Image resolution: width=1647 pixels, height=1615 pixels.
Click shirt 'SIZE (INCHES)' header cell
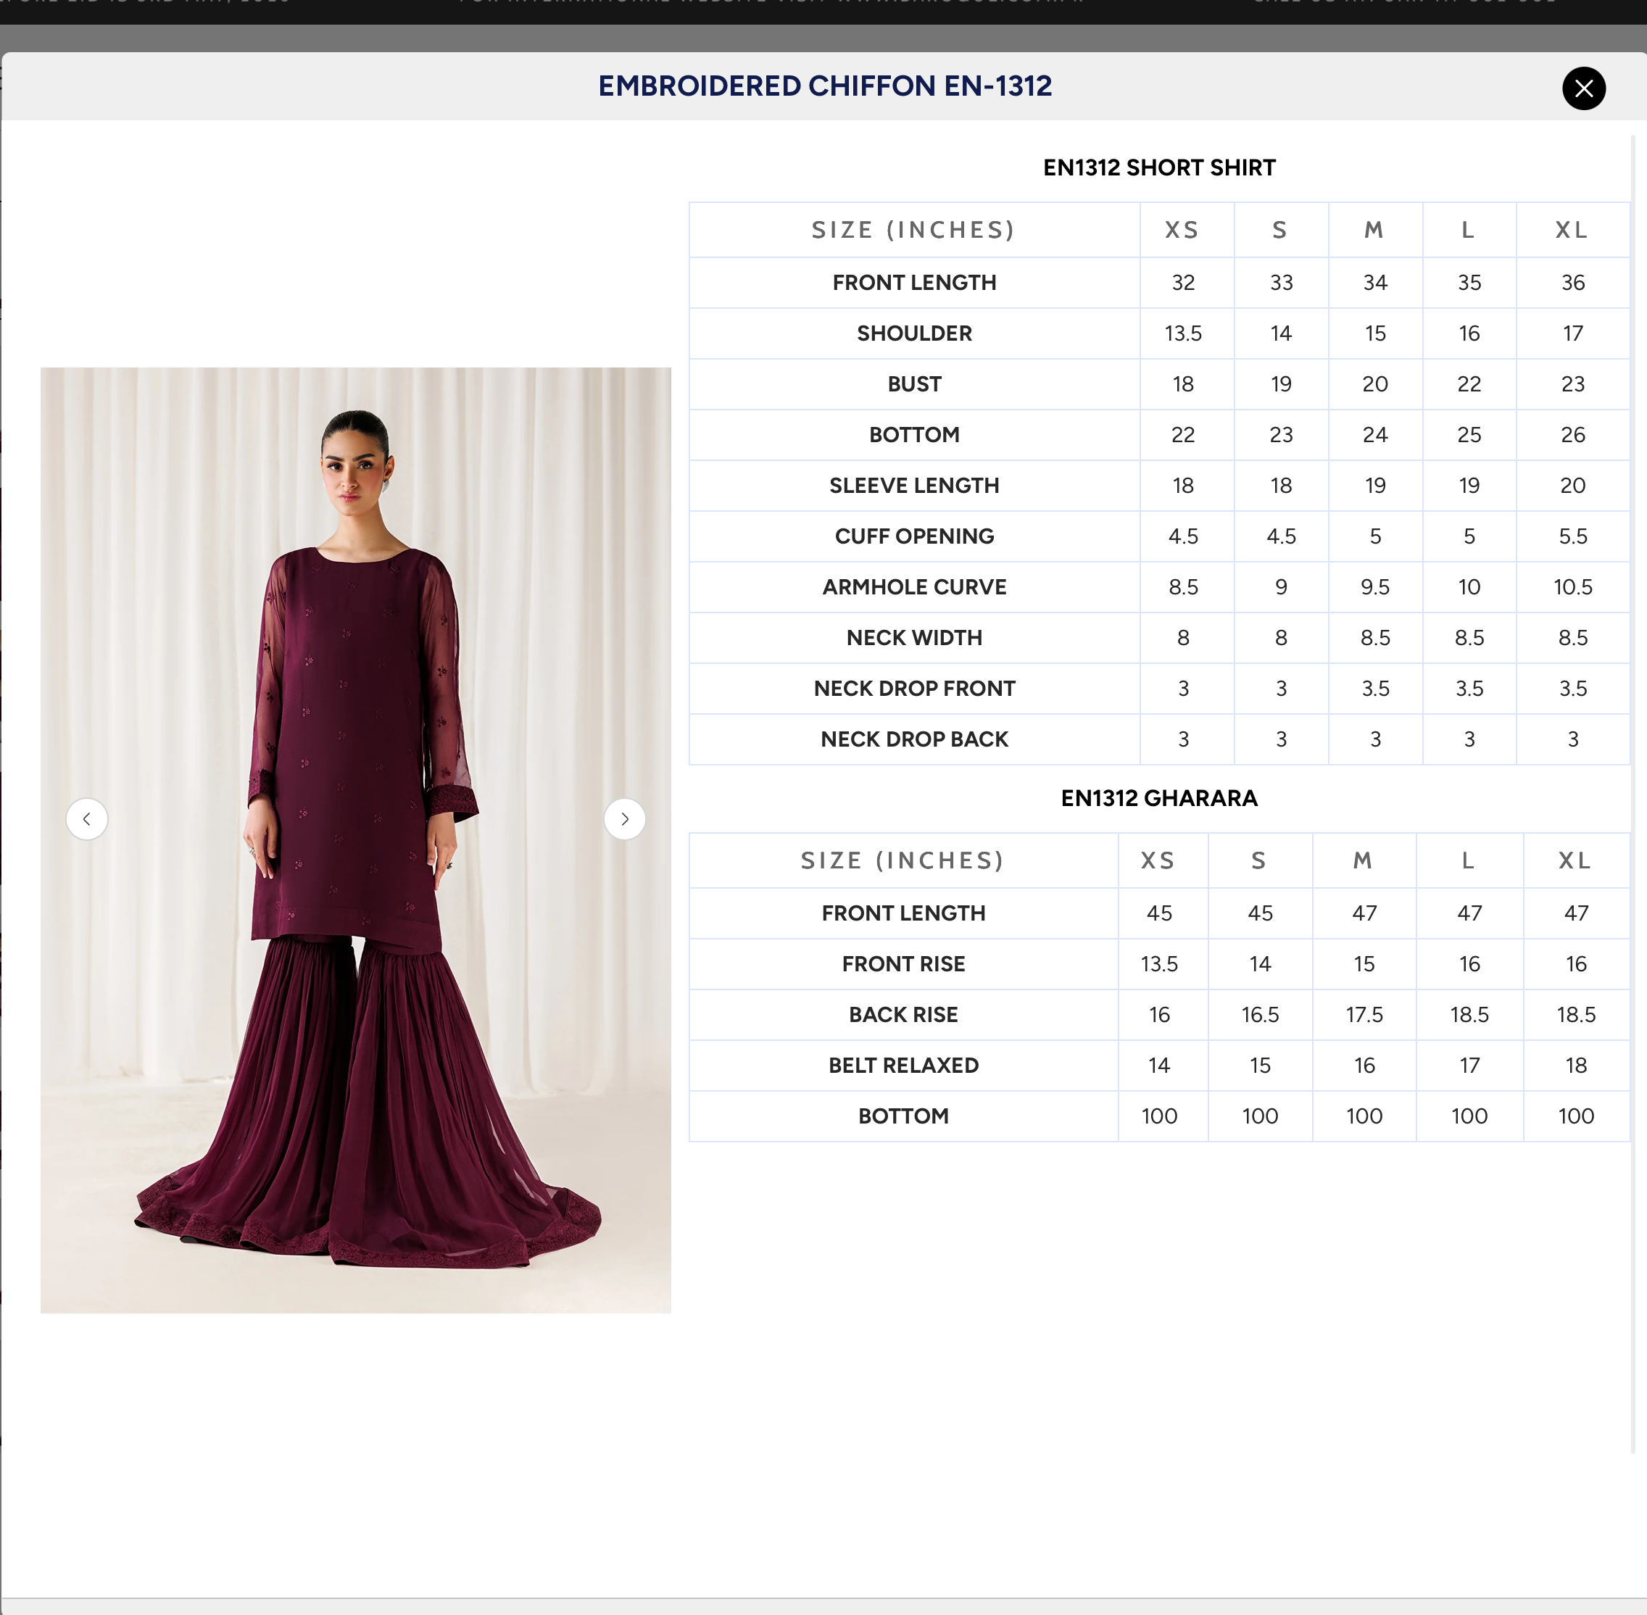(913, 230)
